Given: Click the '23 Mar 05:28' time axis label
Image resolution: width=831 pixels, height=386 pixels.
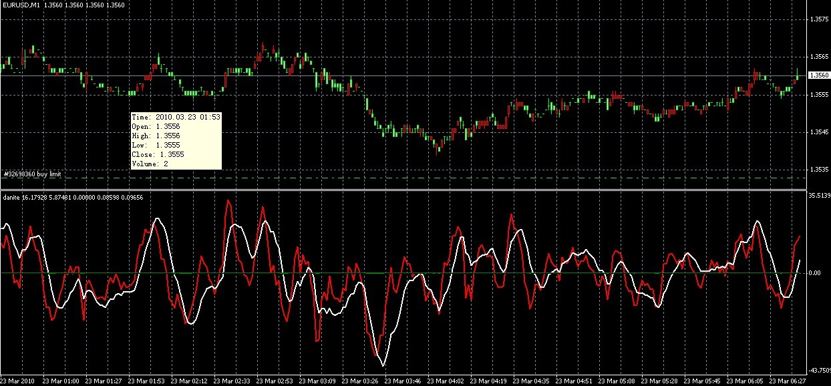Looking at the screenshot, I should coord(660,381).
